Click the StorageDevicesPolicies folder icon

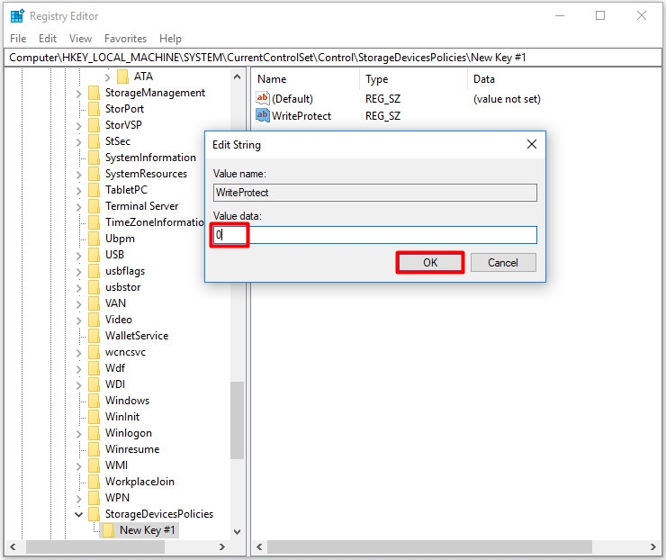click(x=94, y=514)
